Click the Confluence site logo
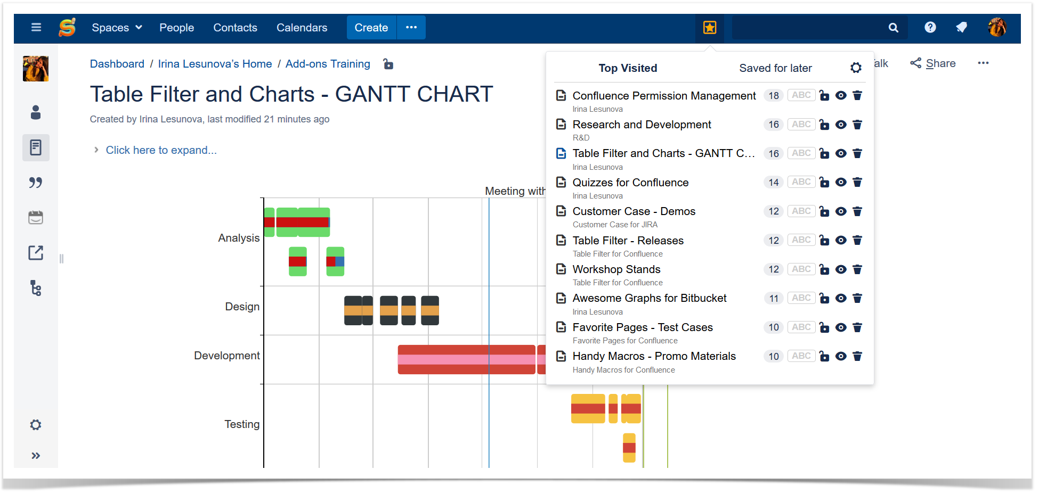The width and height of the screenshot is (1039, 494). 67,27
